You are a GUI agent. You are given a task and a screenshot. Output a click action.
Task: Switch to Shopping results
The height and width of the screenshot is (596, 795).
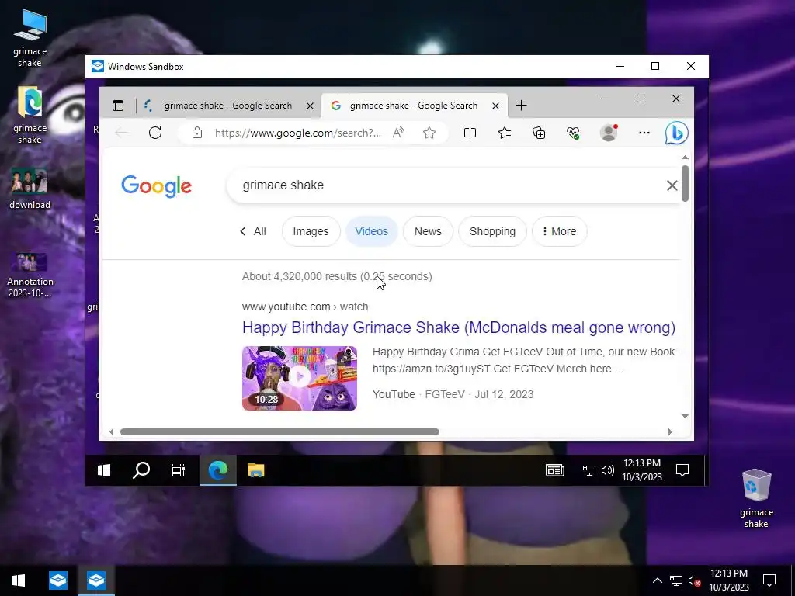492,231
